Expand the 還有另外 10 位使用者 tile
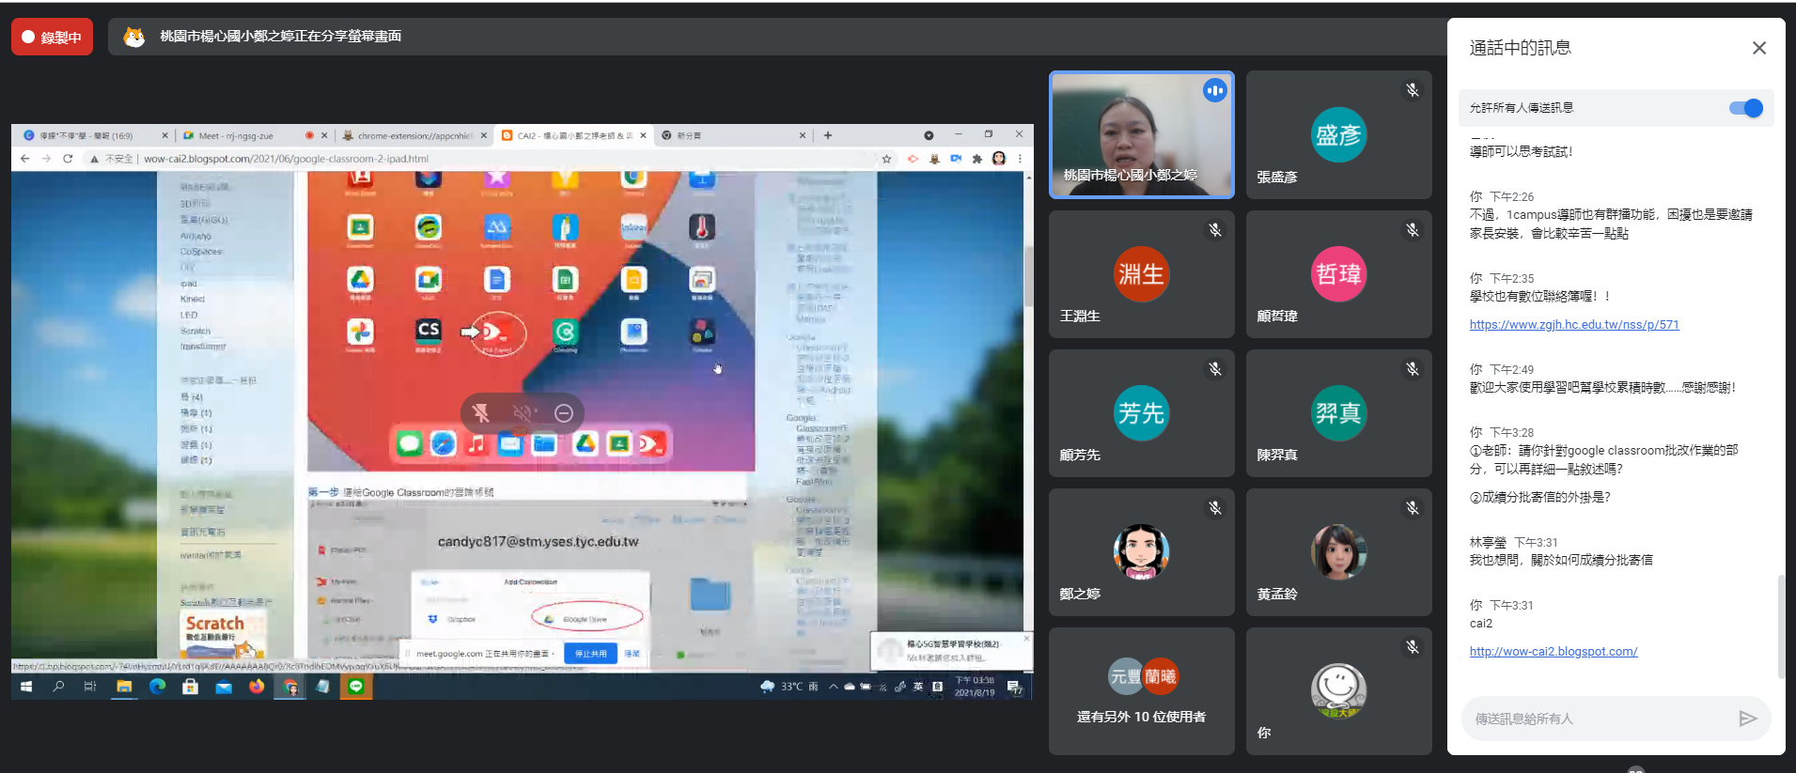 point(1141,691)
